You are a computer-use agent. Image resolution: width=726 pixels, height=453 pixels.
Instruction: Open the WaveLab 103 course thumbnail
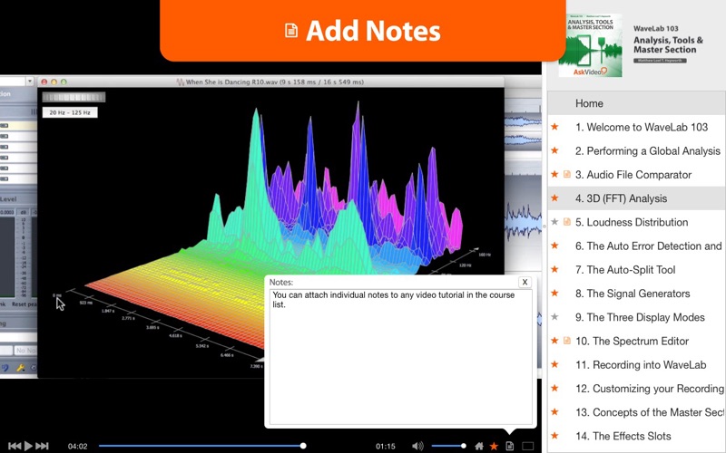tap(591, 44)
